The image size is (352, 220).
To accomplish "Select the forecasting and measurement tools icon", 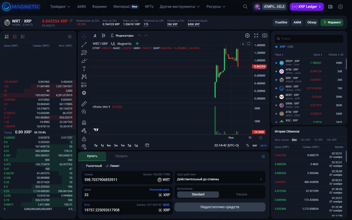I will click(84, 85).
